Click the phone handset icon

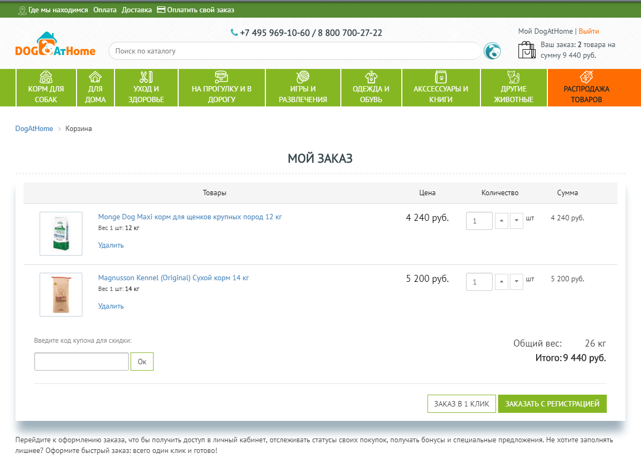(234, 32)
